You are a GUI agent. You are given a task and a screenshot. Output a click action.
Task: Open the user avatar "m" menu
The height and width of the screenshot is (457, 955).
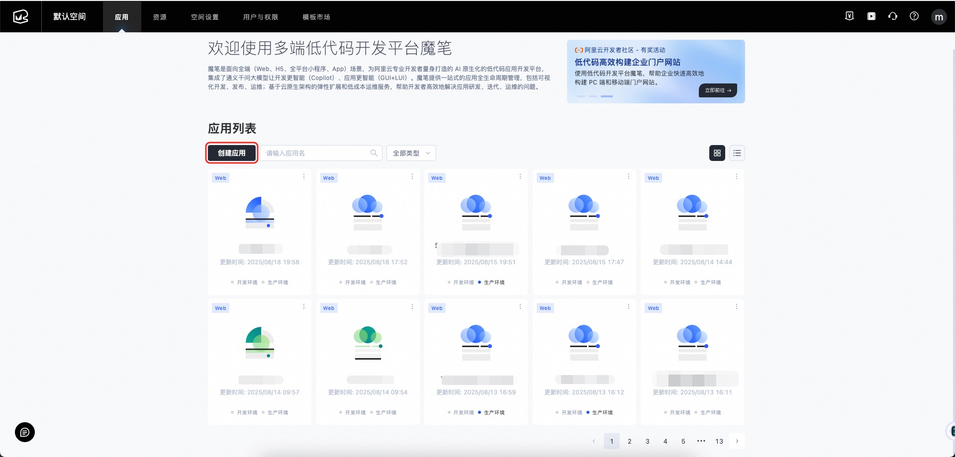click(939, 17)
